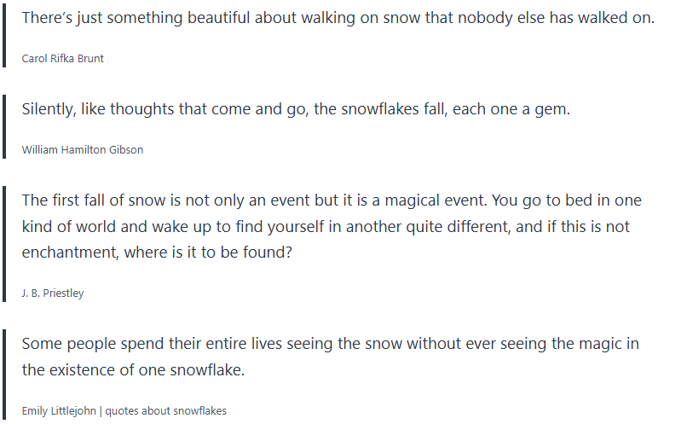
Task: Click the quote starting "Silently, like thoughts"
Action: coord(295,110)
